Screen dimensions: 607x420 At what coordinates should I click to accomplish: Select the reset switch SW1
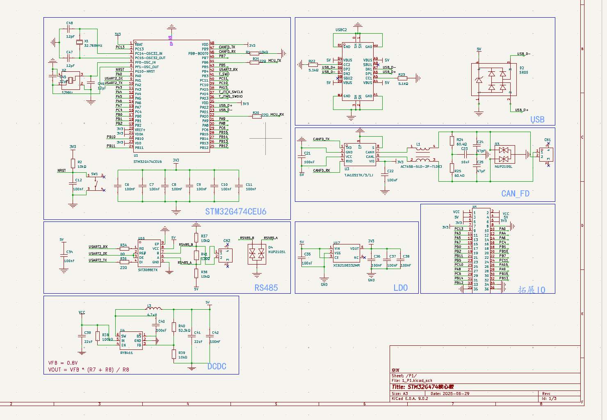(96, 183)
